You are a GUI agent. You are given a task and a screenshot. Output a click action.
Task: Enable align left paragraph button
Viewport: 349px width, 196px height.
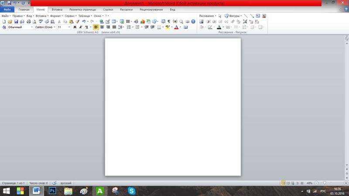click(96, 27)
